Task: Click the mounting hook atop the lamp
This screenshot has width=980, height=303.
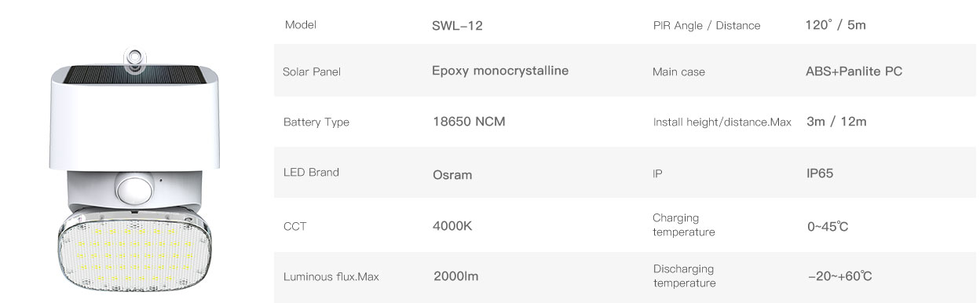Action: click(137, 60)
